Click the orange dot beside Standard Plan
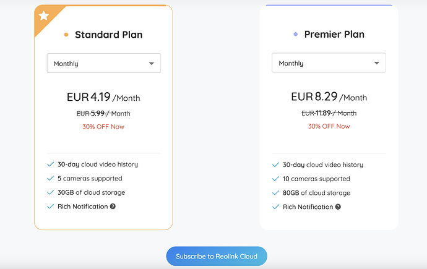The image size is (427, 269). tap(66, 35)
